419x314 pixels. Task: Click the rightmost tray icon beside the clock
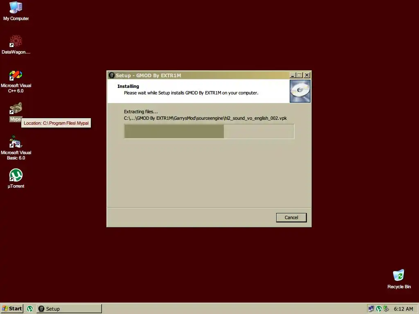386,309
